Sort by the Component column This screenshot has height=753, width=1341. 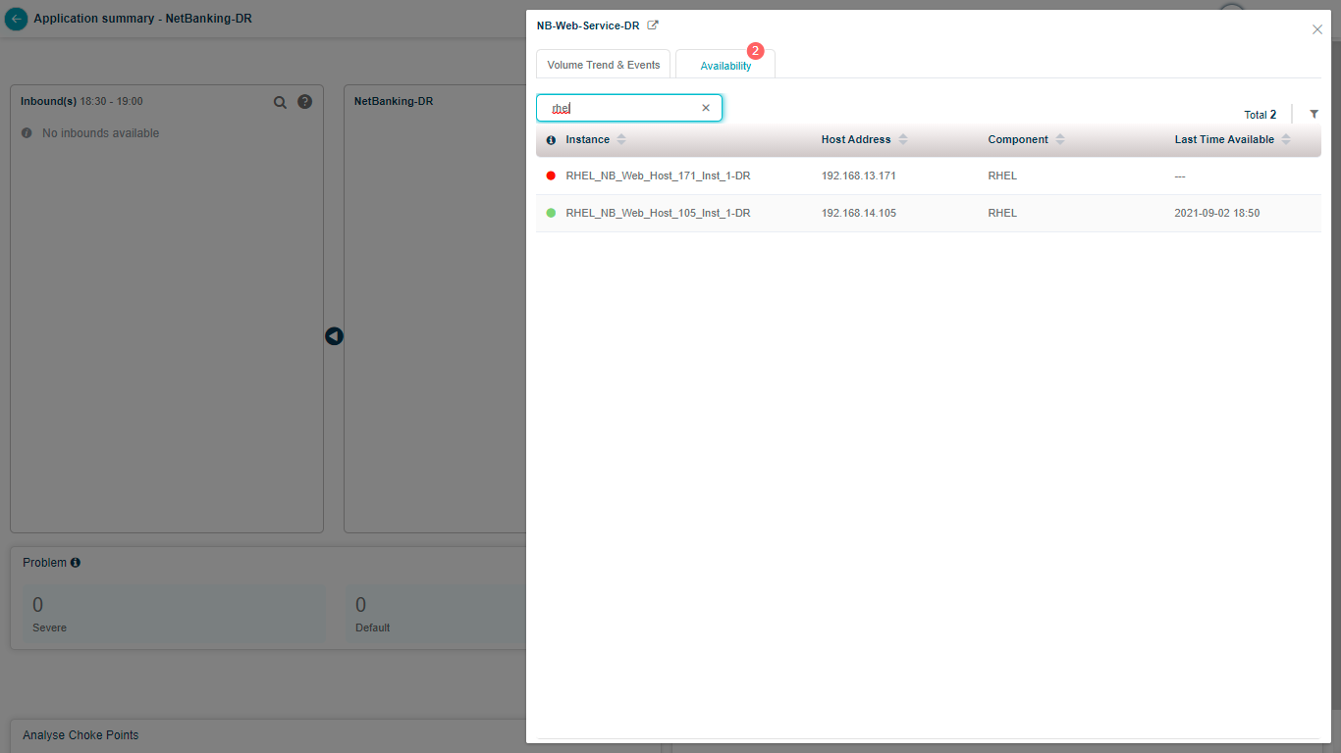(x=1059, y=140)
